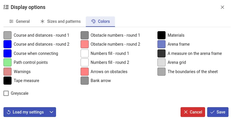This screenshot has width=234, height=119.
Task: Open the Sizes and patterns tab
Action: (60, 21)
